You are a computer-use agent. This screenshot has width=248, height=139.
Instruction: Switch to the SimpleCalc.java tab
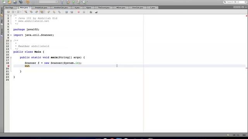[41, 8]
